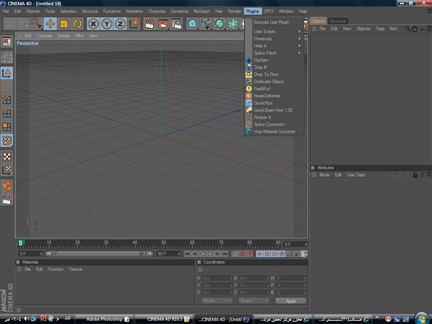
Task: Add a HyperNURBS object from toolbar
Action: pyautogui.click(x=220, y=24)
